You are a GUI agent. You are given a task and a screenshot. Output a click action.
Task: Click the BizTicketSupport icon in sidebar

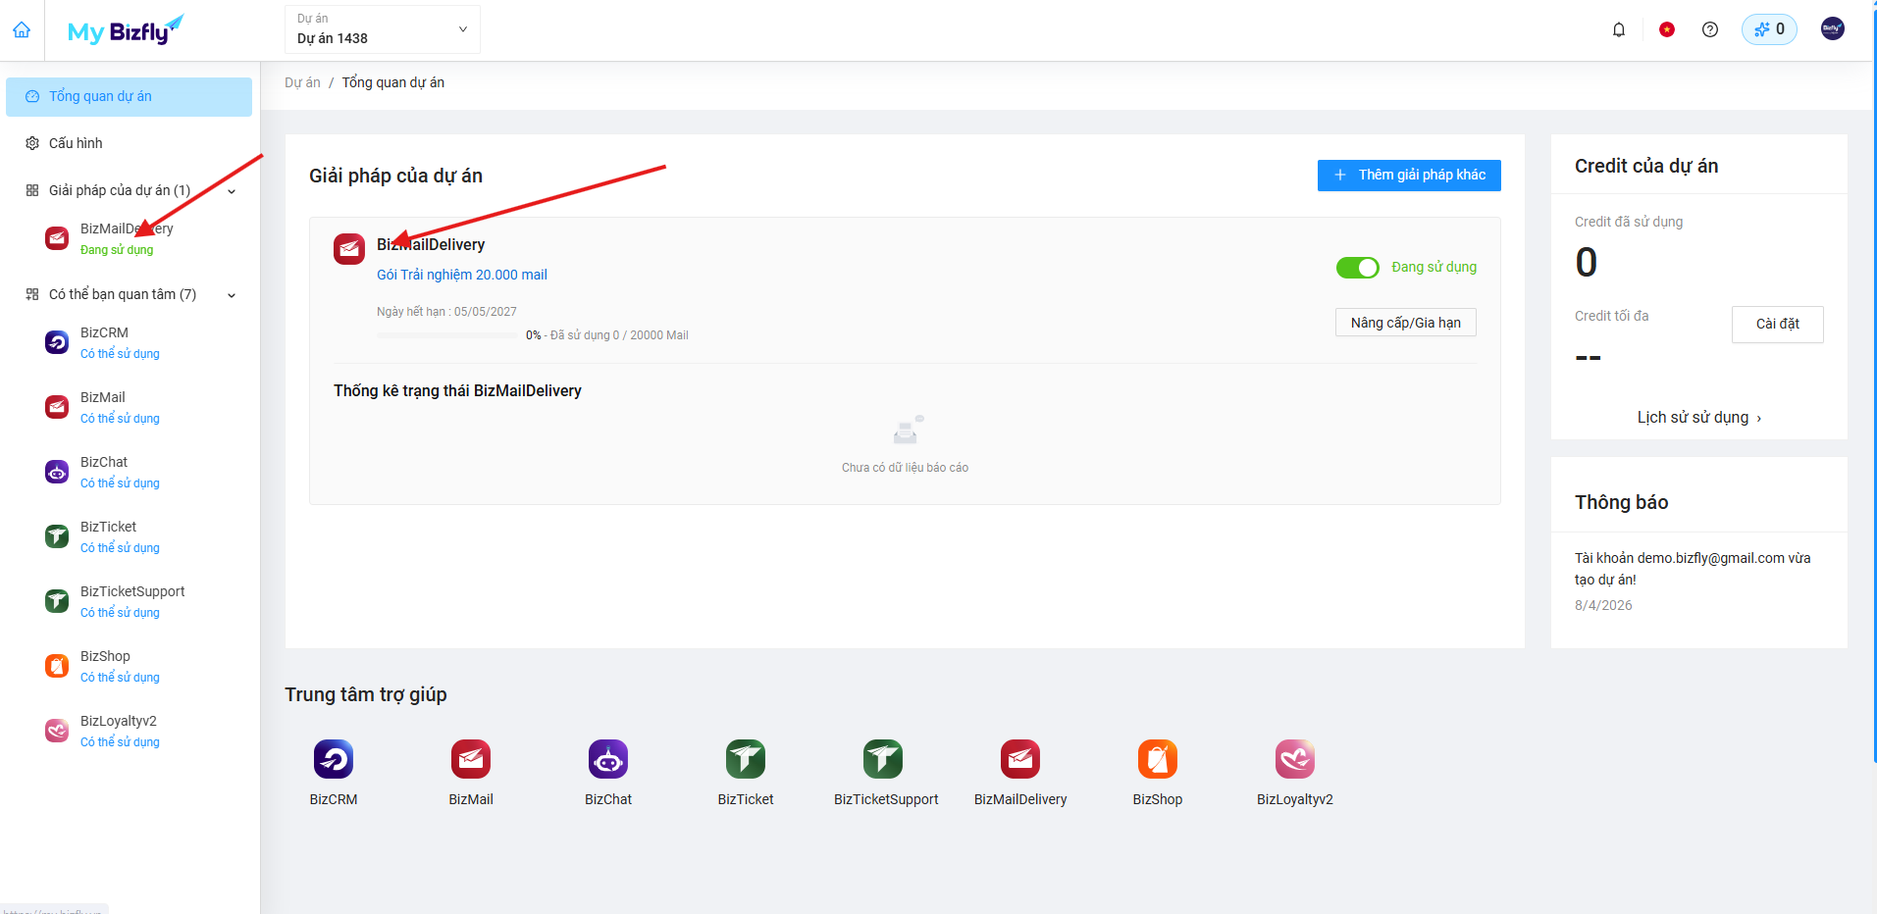[57, 601]
